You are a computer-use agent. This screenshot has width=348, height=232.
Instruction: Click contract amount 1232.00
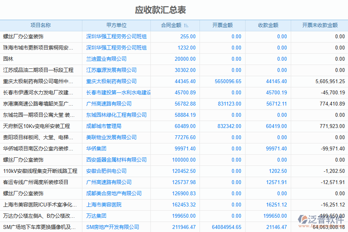186,48
